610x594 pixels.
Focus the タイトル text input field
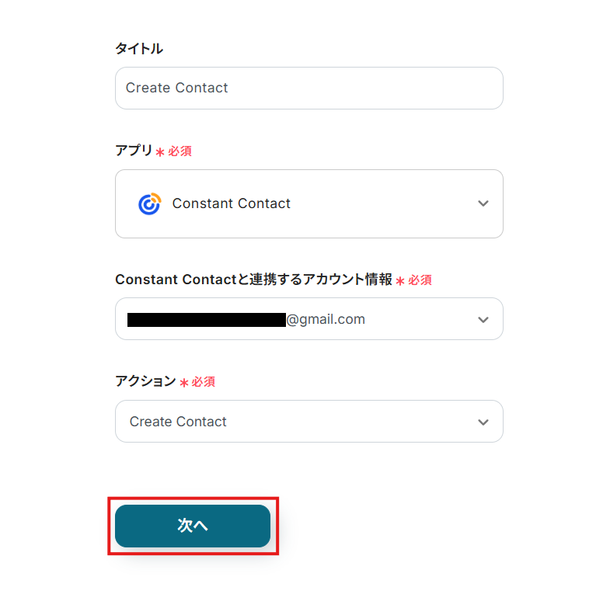[x=308, y=88]
